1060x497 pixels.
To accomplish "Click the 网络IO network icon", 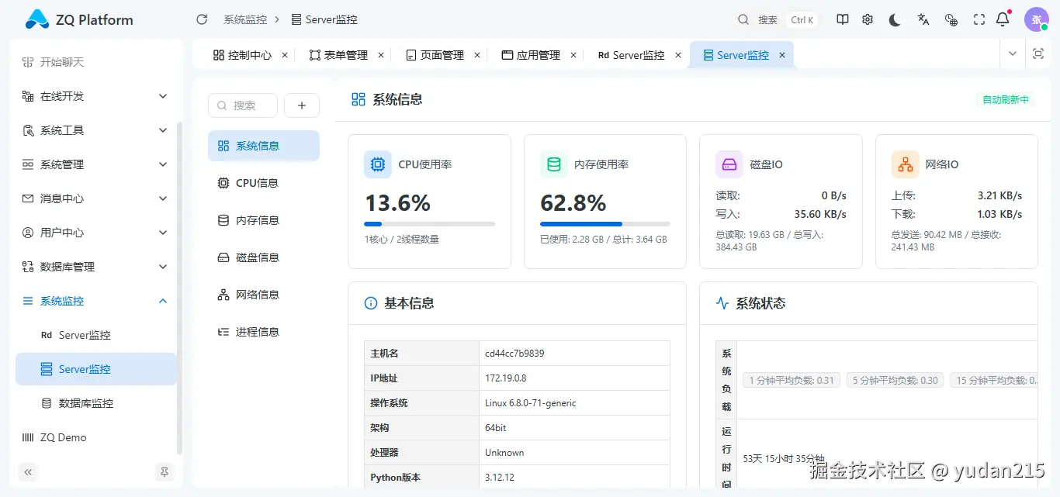I will click(906, 164).
